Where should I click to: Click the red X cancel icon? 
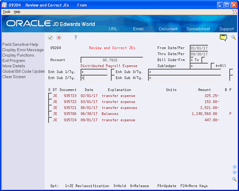tap(59, 37)
